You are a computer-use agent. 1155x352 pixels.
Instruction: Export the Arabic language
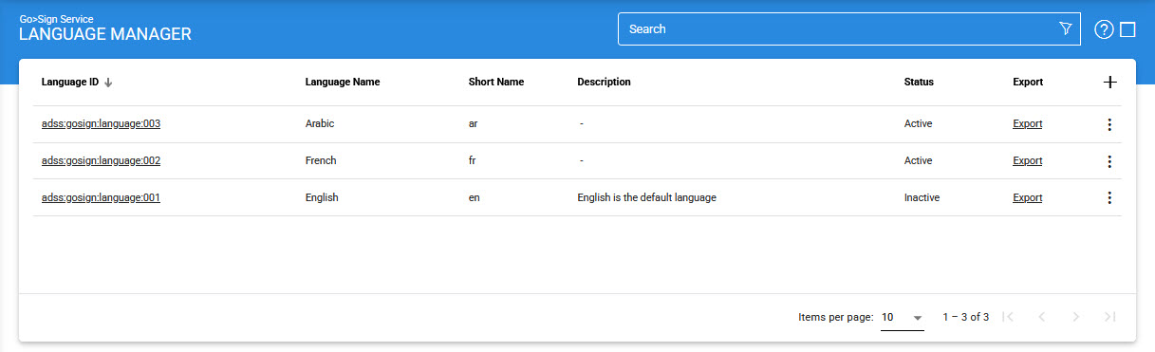pos(1027,123)
